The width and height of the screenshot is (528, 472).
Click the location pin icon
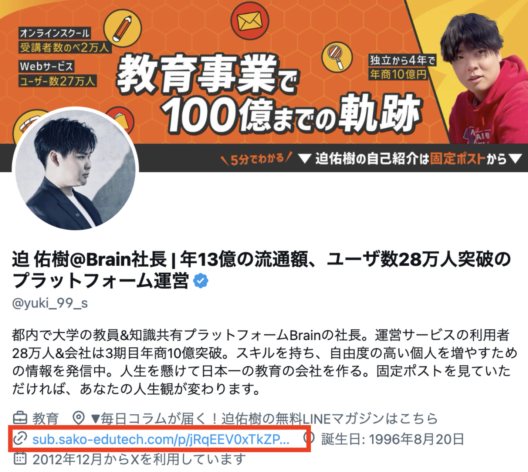(x=78, y=419)
